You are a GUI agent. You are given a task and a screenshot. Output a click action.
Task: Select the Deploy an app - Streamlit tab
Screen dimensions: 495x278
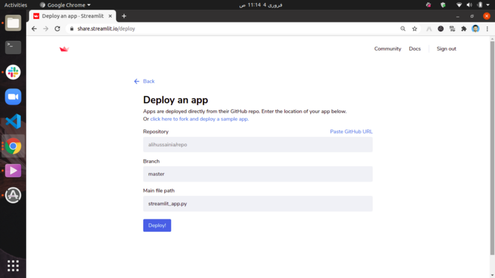pyautogui.click(x=73, y=16)
